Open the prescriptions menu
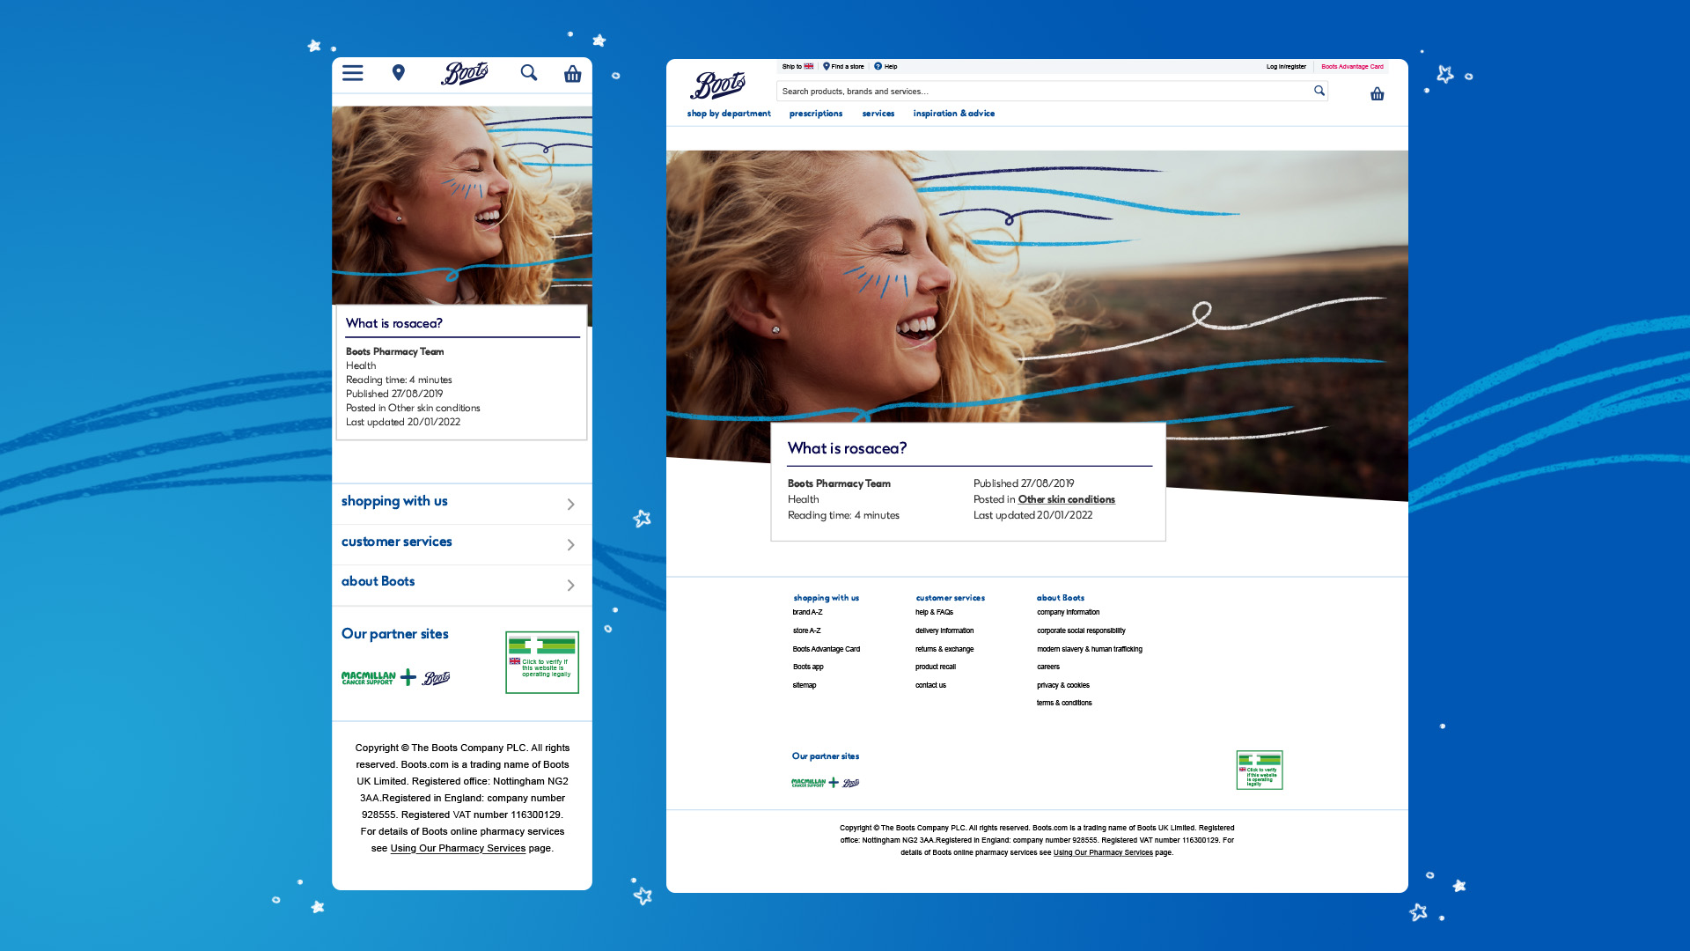Viewport: 1690px width, 951px height. tap(816, 114)
